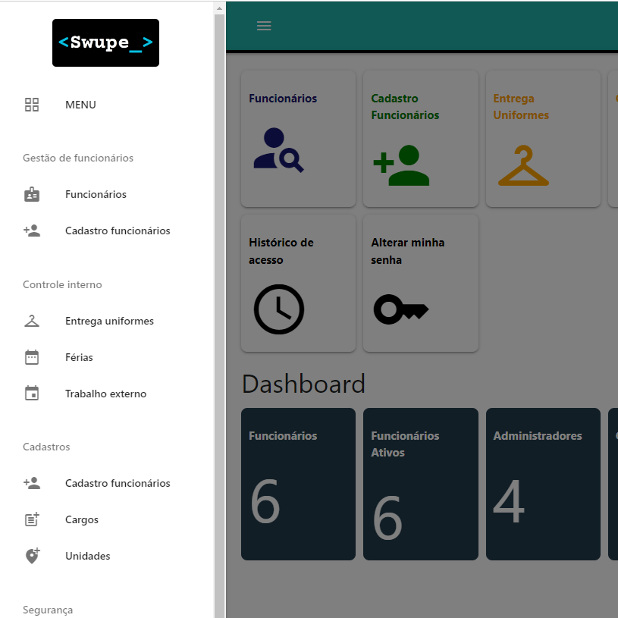
Task: Select Cadastro funcionários under Cadastros section
Action: [x=118, y=484]
